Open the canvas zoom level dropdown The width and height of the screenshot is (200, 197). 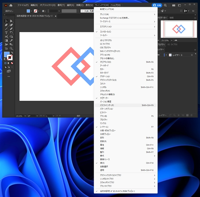tap(25, 116)
